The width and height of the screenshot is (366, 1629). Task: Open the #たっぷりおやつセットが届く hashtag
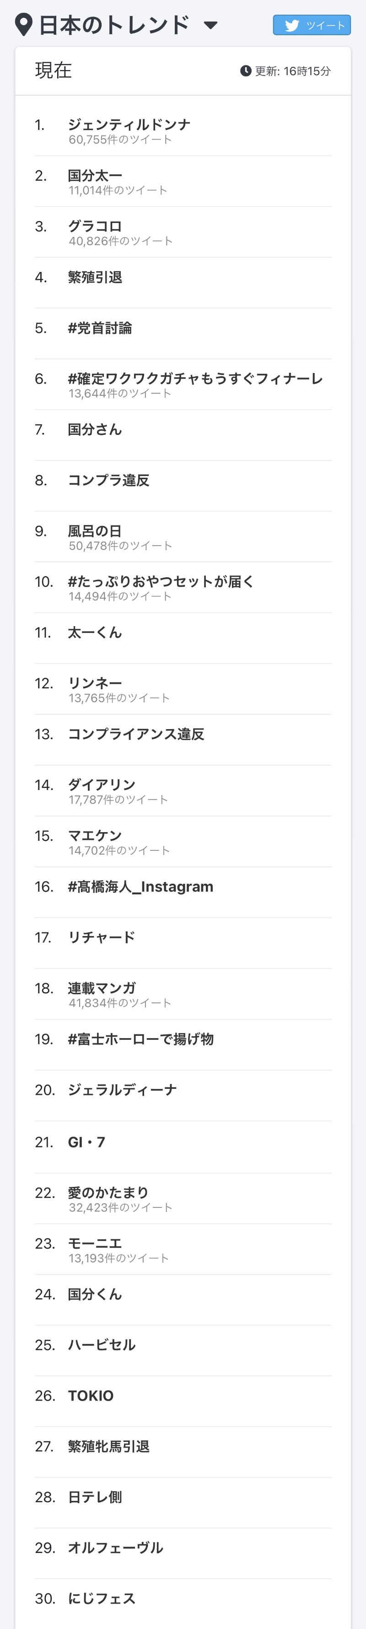[161, 581]
